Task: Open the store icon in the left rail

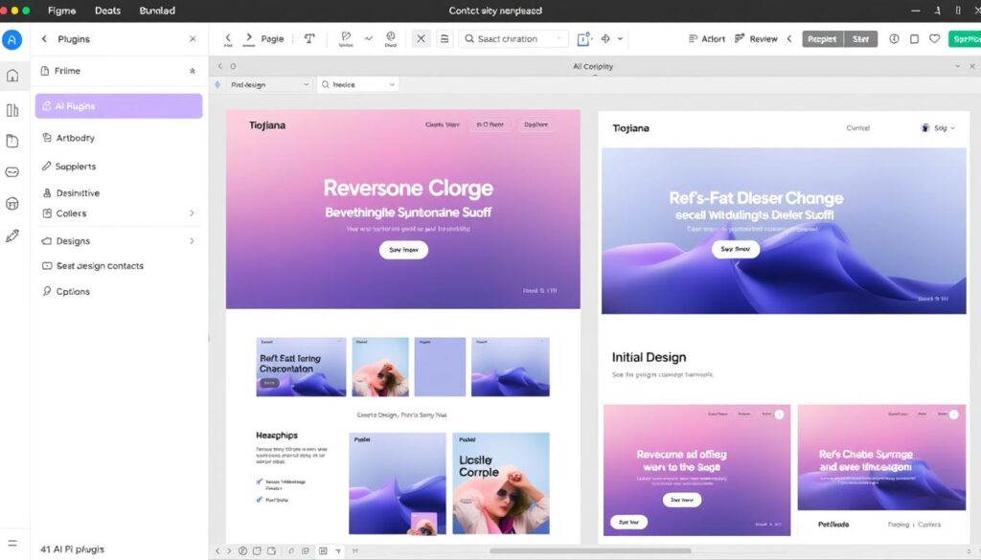Action: 11,204
